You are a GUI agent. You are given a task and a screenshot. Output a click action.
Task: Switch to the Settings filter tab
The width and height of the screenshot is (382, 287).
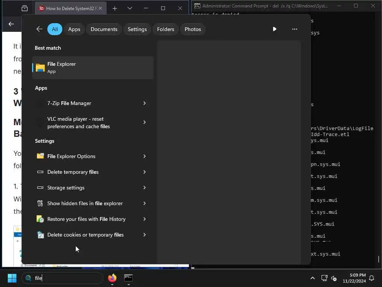click(x=137, y=29)
